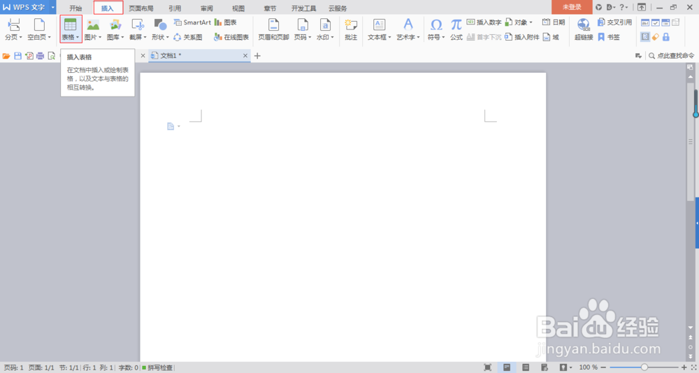Click the 点此查找命令 search box
This screenshot has height=373, width=699.
pyautogui.click(x=672, y=56)
